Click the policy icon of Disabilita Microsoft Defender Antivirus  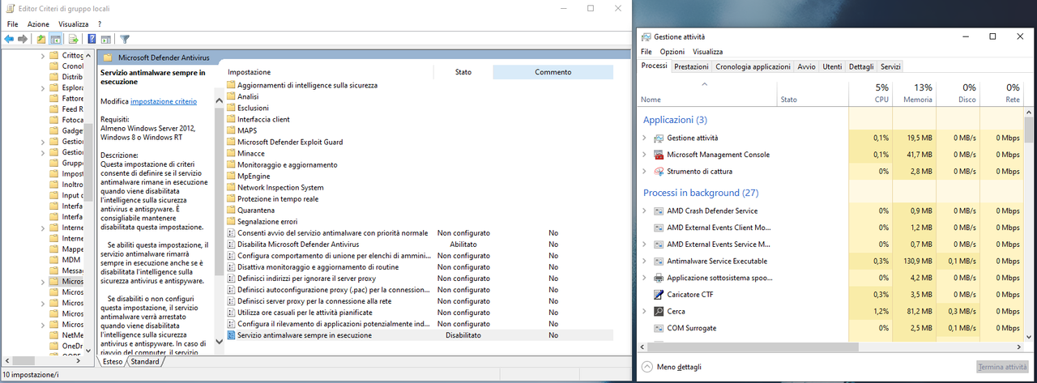(231, 244)
